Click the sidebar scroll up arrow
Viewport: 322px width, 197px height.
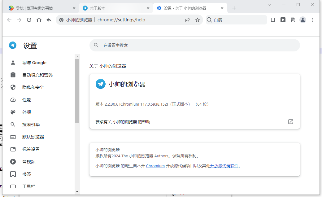(77, 57)
